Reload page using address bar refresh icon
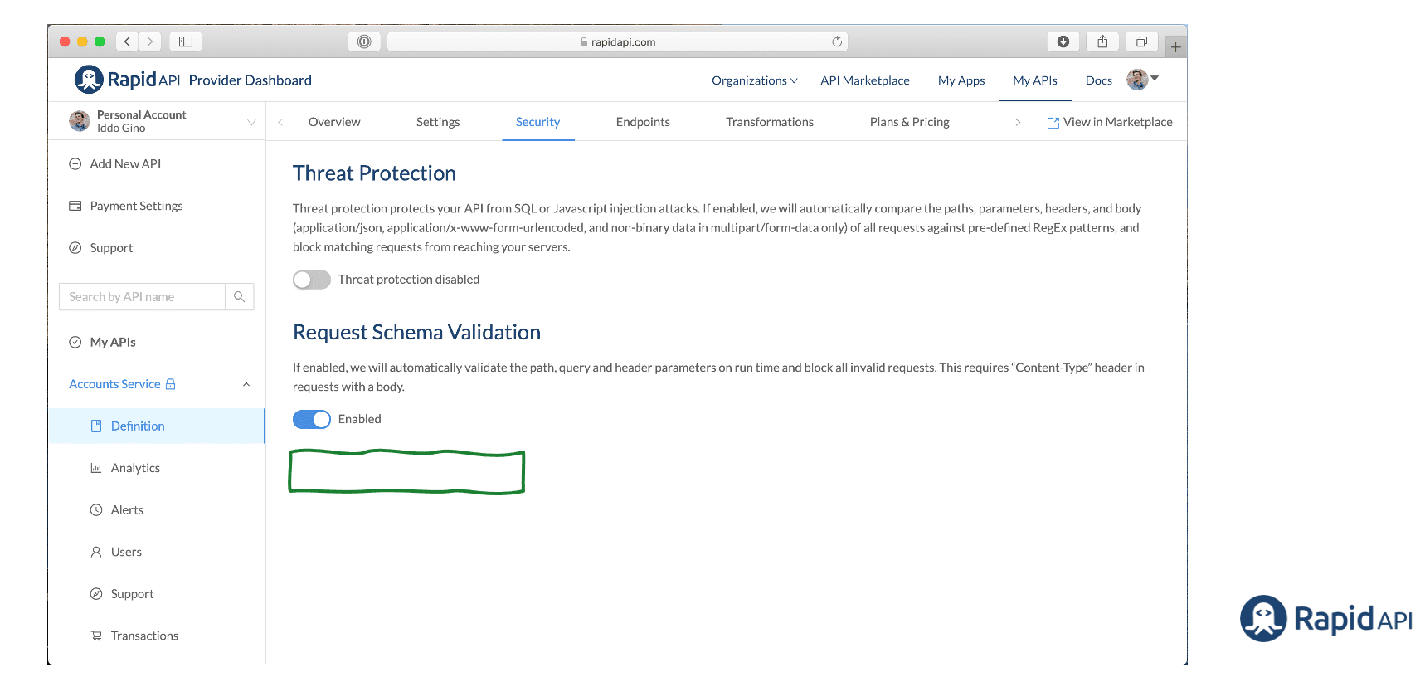The width and height of the screenshot is (1425, 677). 837,41
